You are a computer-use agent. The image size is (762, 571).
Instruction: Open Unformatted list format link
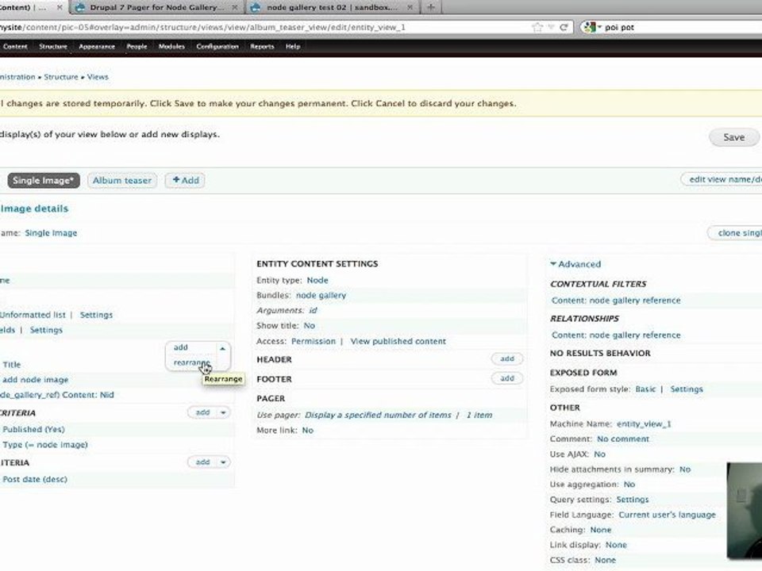click(33, 315)
